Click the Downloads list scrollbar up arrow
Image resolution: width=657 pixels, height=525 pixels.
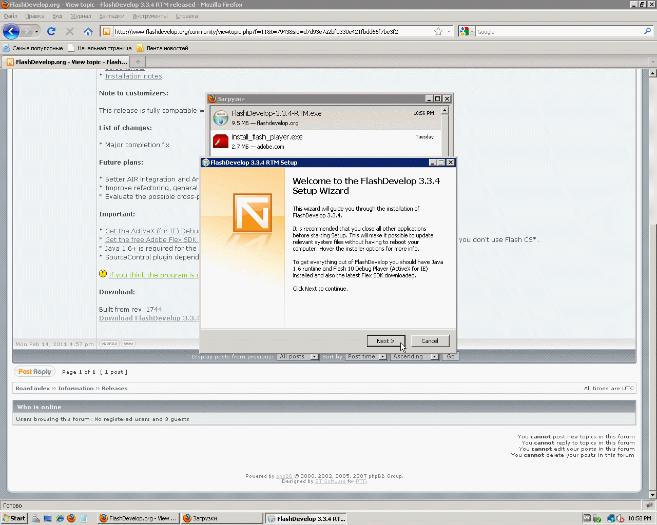tap(445, 110)
